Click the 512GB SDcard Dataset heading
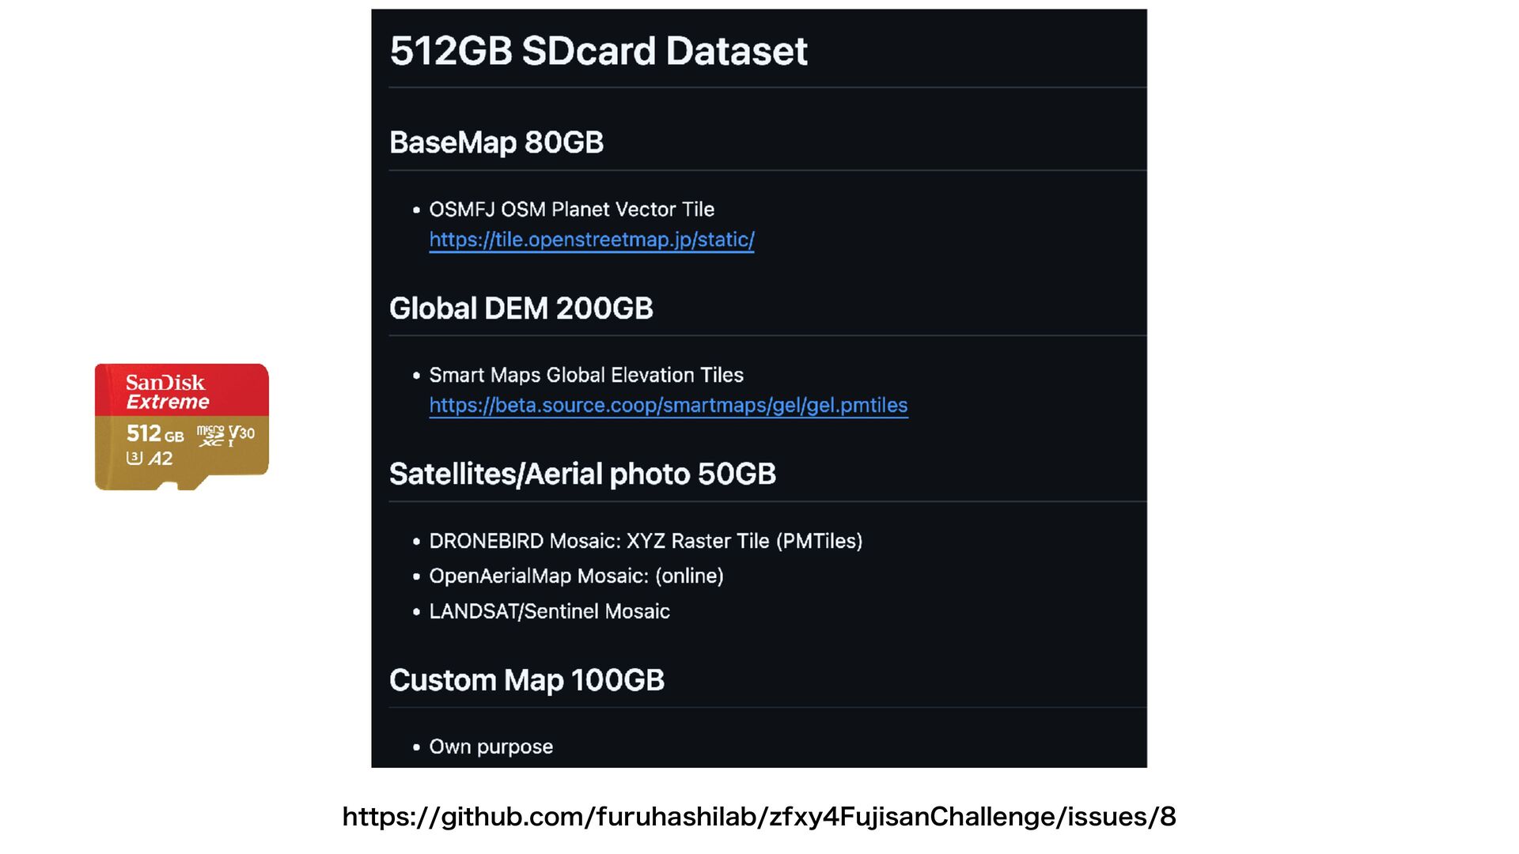Viewport: 1519px width, 854px height. click(x=598, y=51)
